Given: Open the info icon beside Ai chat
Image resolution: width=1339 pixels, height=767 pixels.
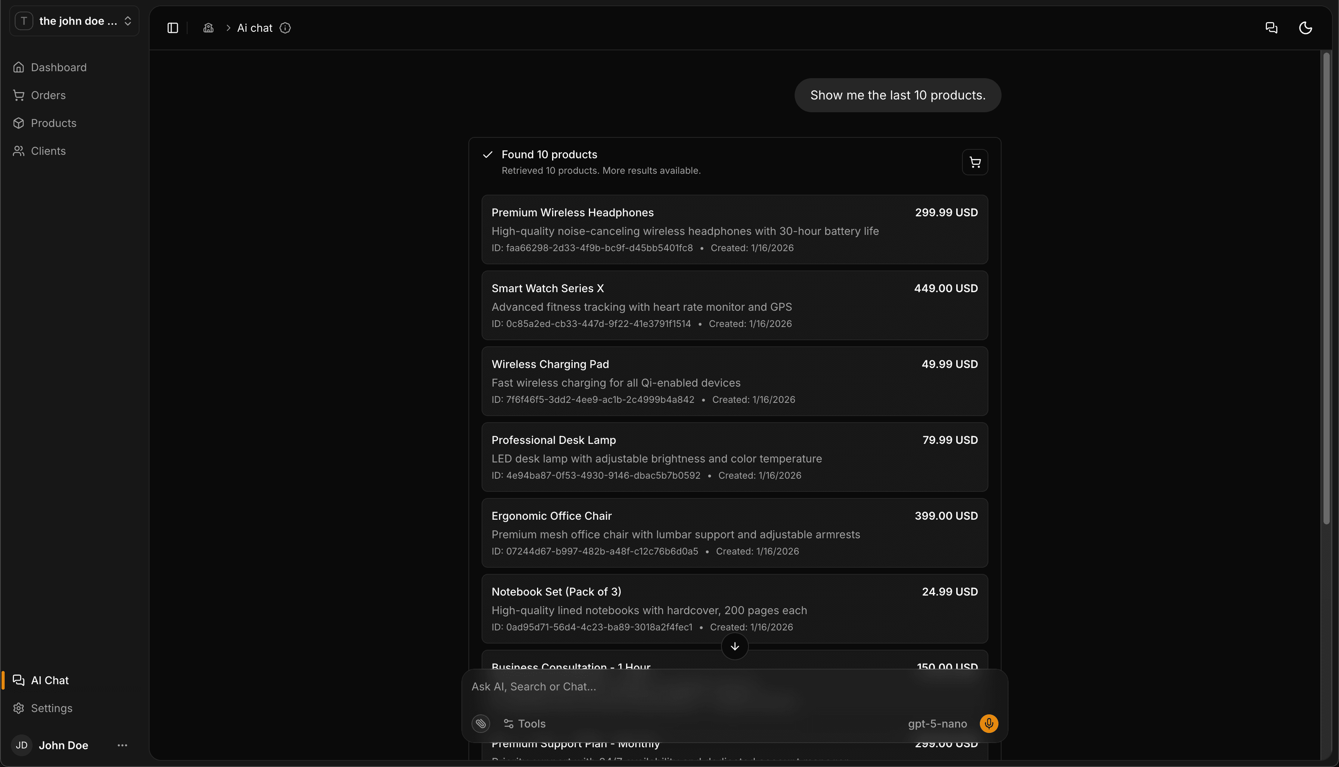Looking at the screenshot, I should (285, 28).
